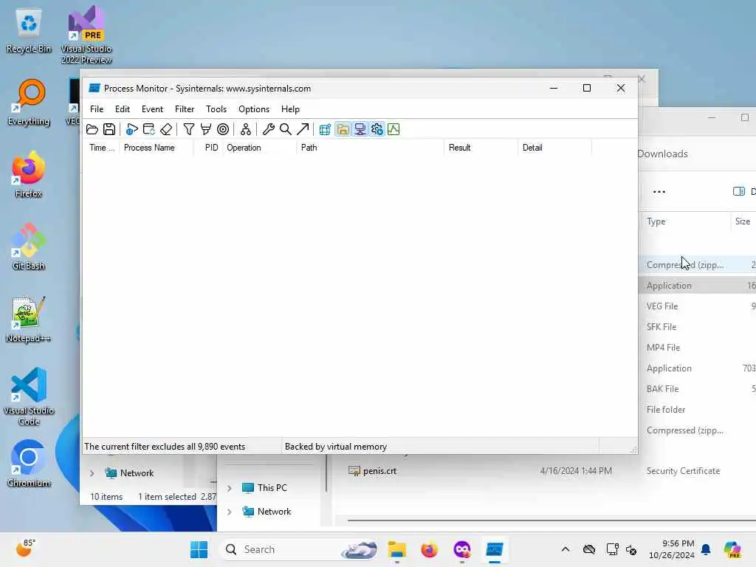Click the Include Process From Window target icon
756x567 pixels.
223,129
